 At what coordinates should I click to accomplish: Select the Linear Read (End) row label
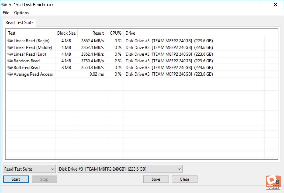[x=30, y=54]
